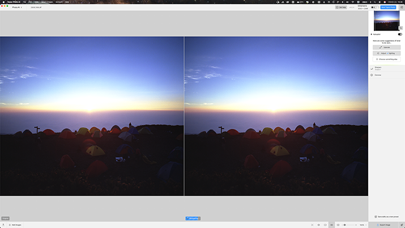Click the Dimensions readout text
Screen dimensions: 405x228
point(363,7)
